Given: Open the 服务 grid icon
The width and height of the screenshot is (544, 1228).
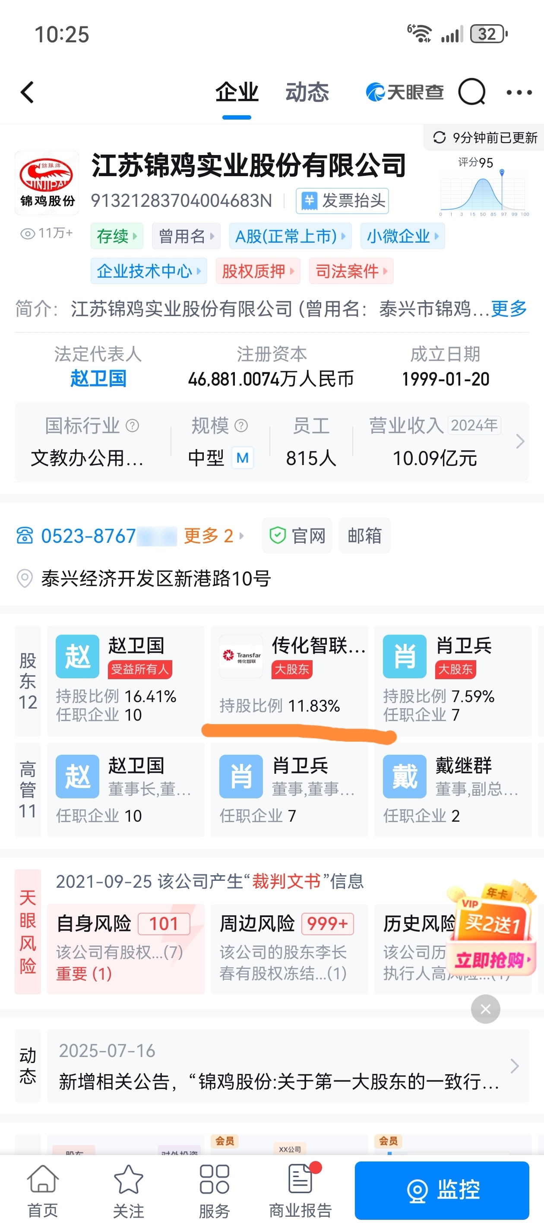Looking at the screenshot, I should [x=215, y=1178].
